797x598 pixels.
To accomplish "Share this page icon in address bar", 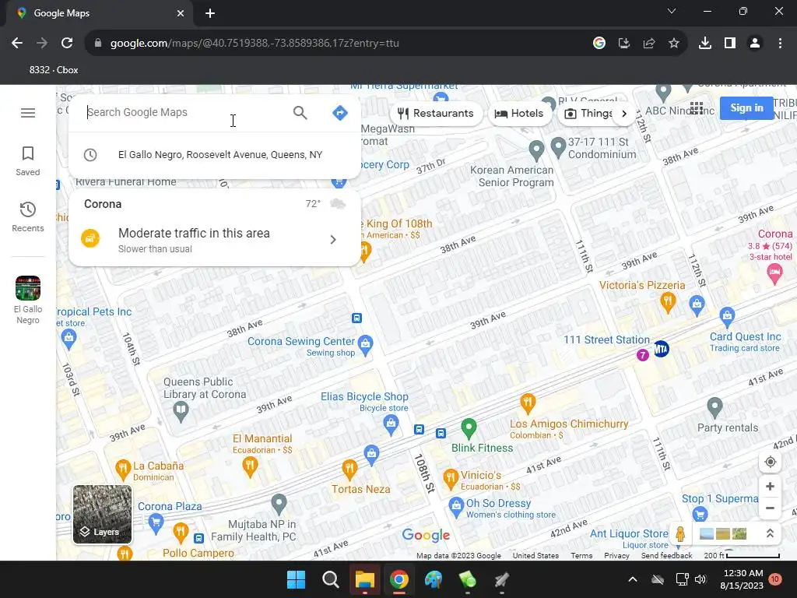I will pyautogui.click(x=649, y=44).
